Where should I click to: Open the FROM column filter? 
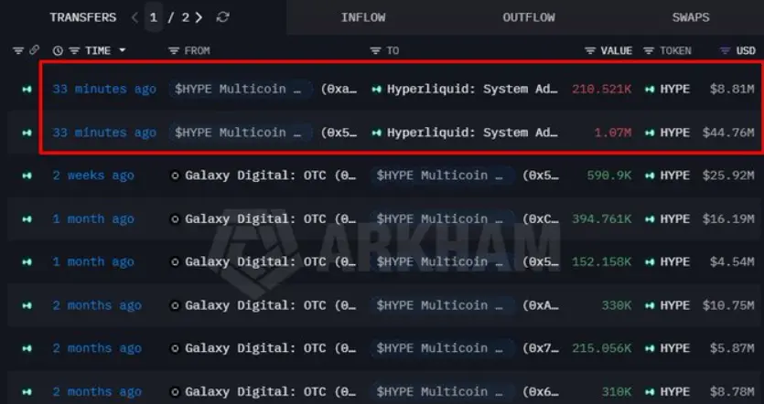(x=174, y=50)
